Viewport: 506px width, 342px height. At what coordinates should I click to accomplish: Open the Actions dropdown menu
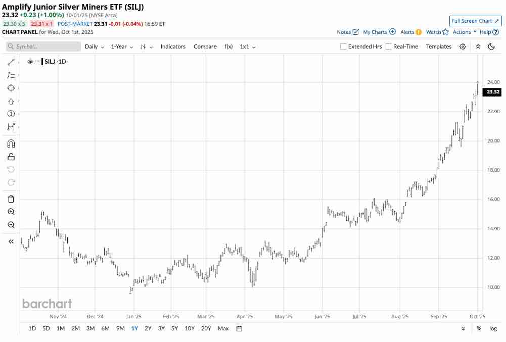pos(465,32)
